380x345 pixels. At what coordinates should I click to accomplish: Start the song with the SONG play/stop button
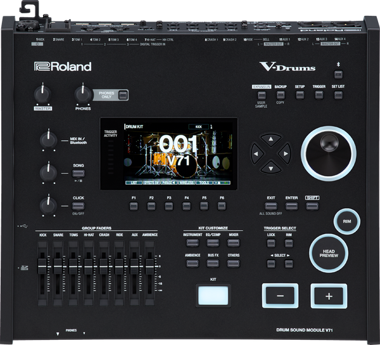click(x=79, y=174)
